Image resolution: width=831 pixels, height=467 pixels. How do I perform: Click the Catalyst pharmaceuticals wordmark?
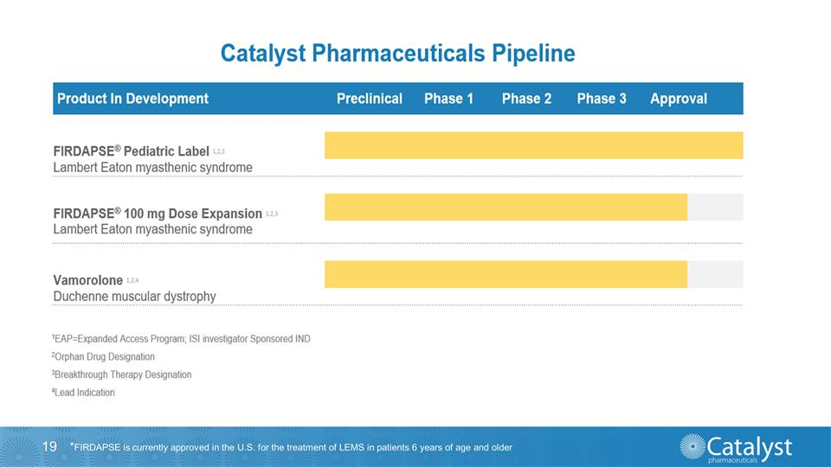[x=749, y=448]
